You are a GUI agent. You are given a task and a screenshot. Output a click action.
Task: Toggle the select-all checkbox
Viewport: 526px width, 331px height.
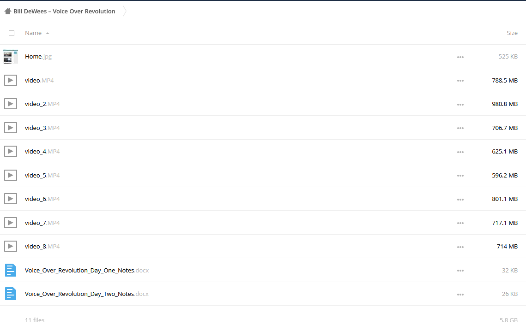point(12,33)
